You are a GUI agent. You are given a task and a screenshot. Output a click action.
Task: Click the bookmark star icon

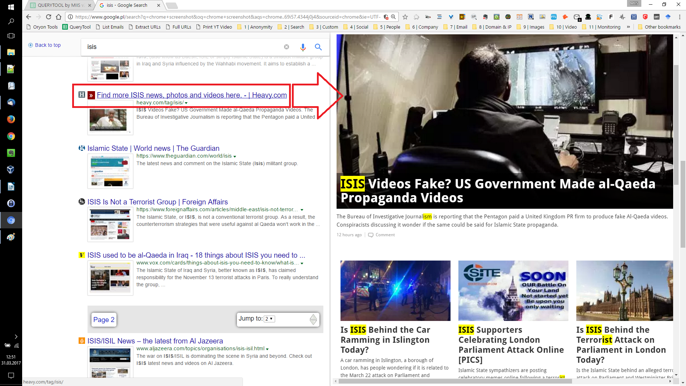coord(405,17)
